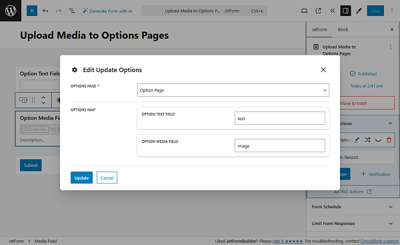
Task: Collapse the Post Submit Actions section
Action: [x=390, y=124]
